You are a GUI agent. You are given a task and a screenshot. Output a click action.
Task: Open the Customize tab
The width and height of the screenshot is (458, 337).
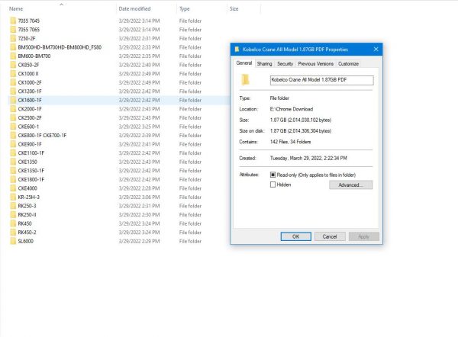click(348, 63)
